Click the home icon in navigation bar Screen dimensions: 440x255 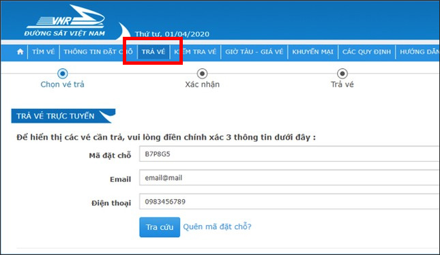[20, 52]
